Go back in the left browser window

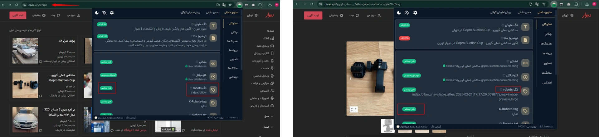(3, 5)
